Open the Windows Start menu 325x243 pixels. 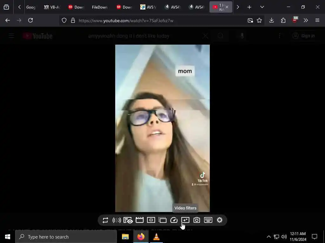point(8,237)
